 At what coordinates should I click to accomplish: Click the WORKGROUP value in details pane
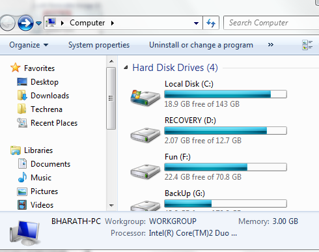173,221
